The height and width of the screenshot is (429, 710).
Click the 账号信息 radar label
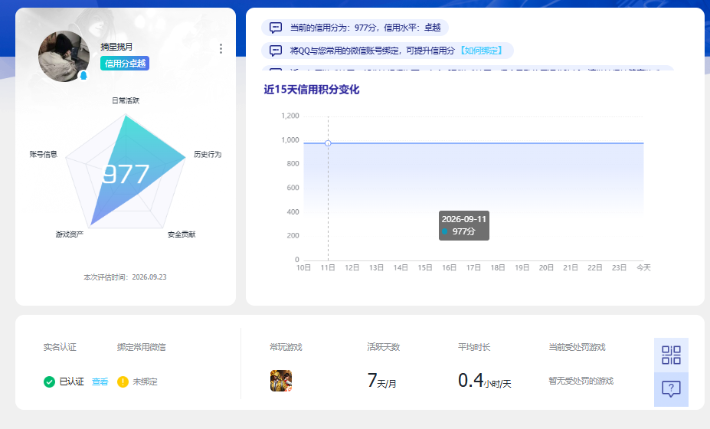point(44,155)
